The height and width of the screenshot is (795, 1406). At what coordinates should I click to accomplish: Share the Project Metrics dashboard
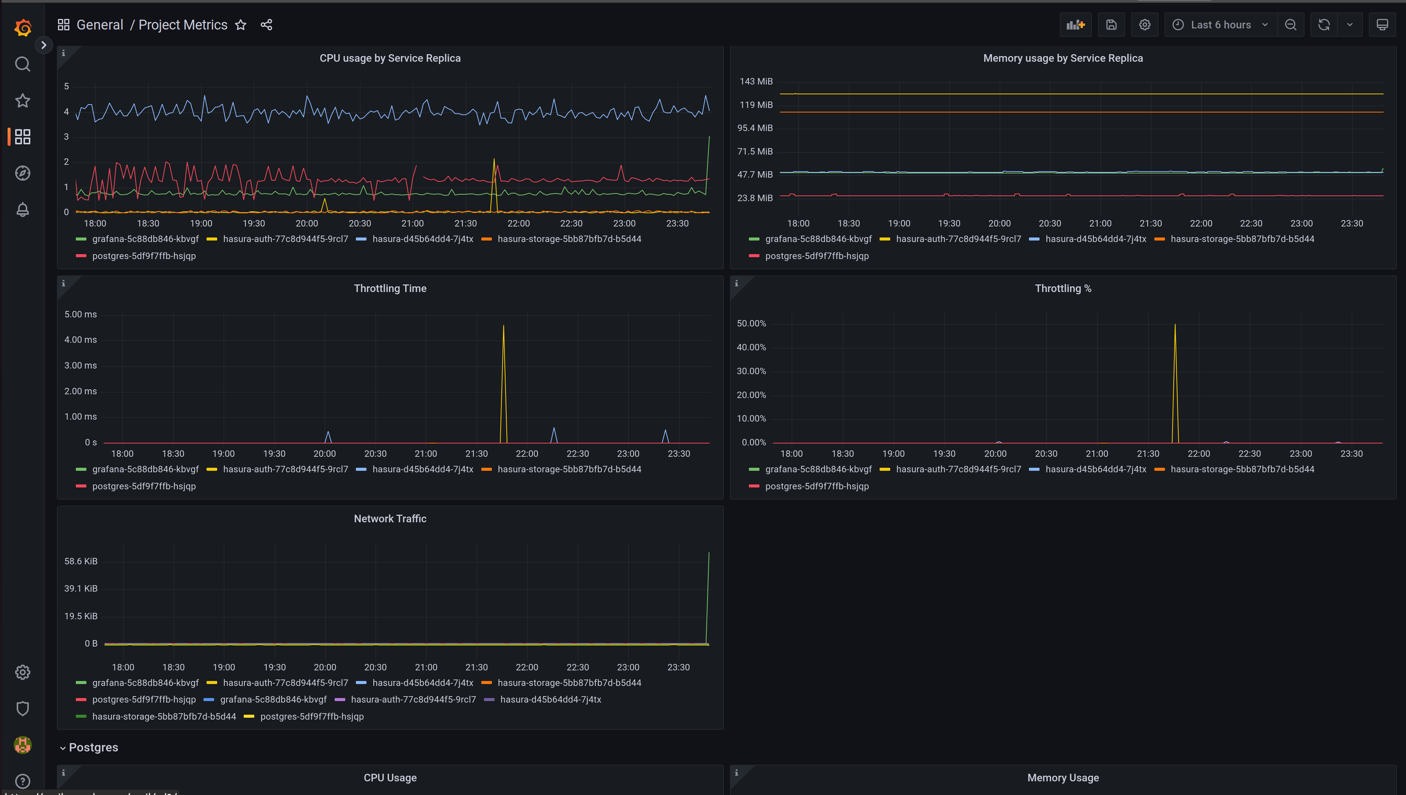(266, 25)
